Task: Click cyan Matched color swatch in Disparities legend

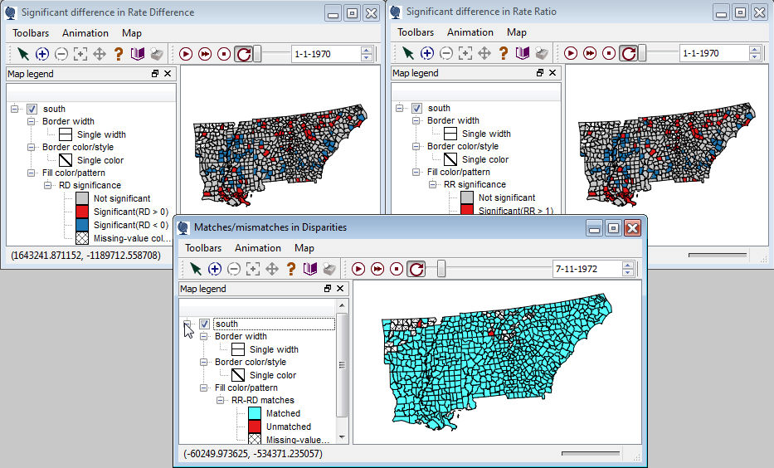Action: (x=255, y=413)
